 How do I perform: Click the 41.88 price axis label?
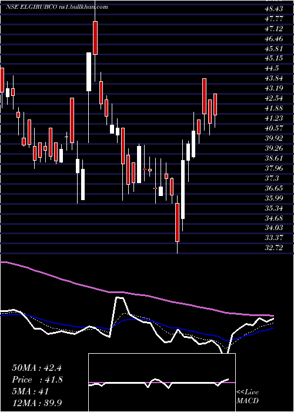pyautogui.click(x=275, y=108)
